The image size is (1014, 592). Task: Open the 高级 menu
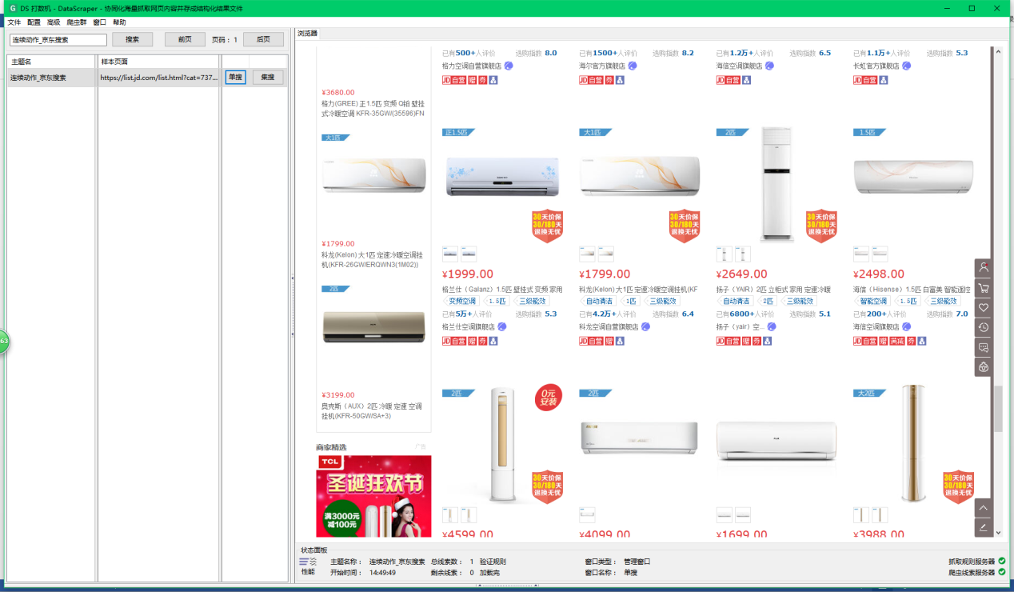[54, 22]
